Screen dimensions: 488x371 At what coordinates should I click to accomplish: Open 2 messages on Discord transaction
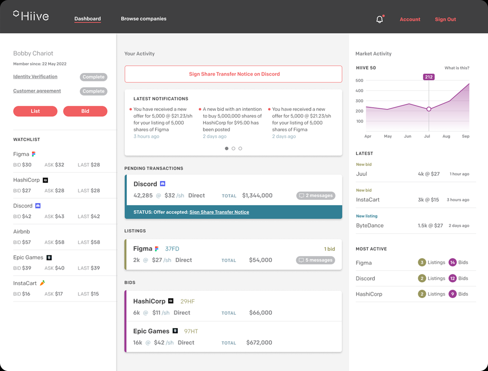point(316,196)
